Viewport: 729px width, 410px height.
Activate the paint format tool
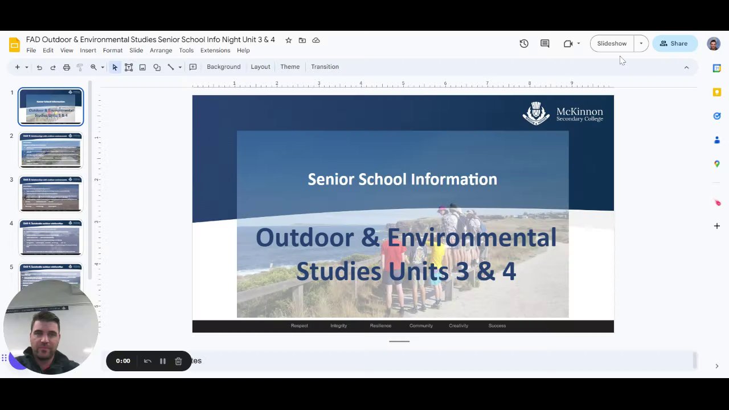[x=80, y=67]
